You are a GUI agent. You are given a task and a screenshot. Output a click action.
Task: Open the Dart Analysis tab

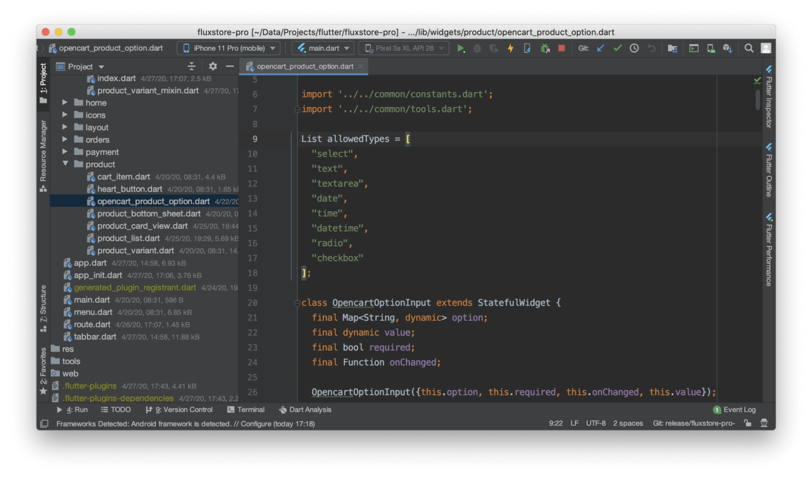(x=305, y=410)
